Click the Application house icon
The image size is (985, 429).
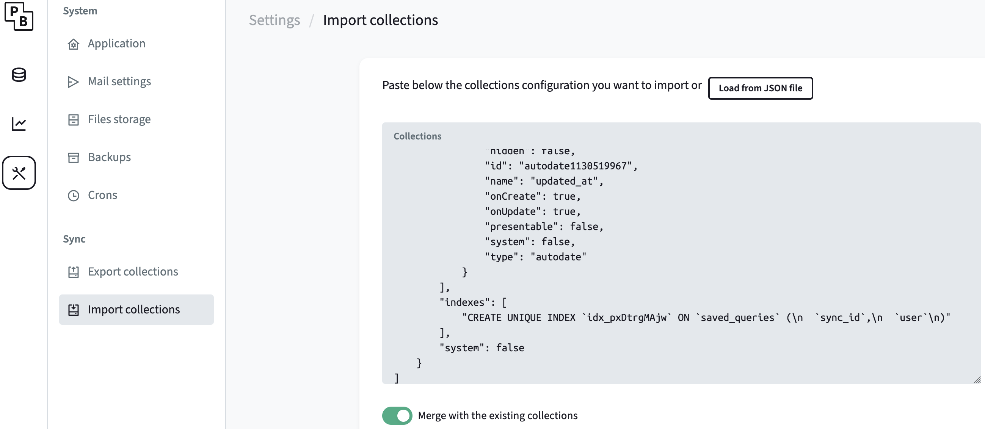tap(73, 44)
